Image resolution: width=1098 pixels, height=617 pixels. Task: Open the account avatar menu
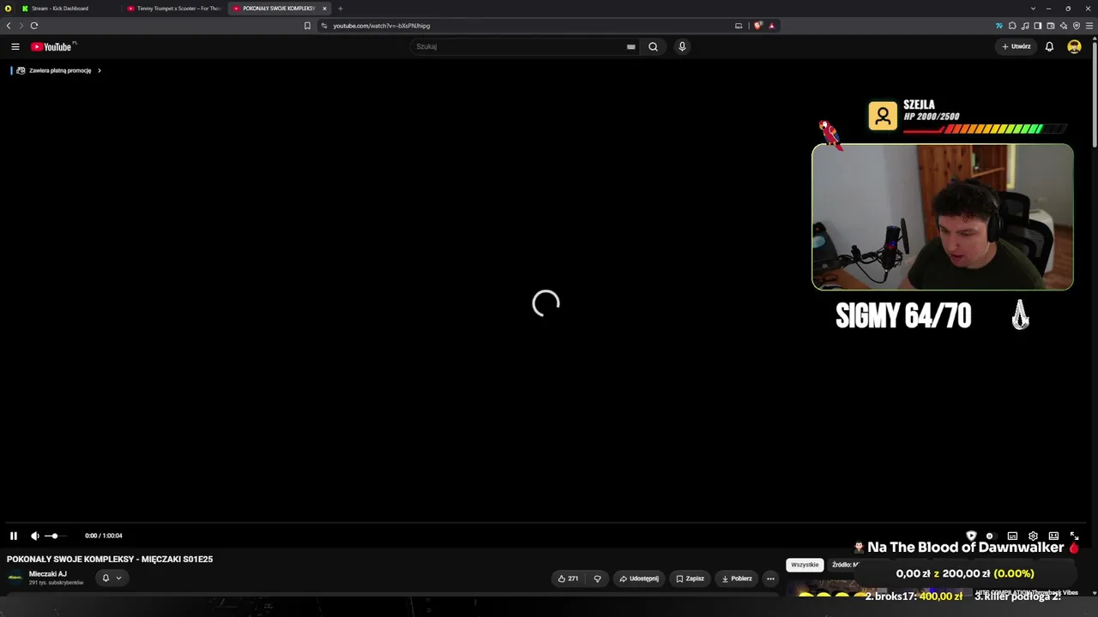point(1074,46)
